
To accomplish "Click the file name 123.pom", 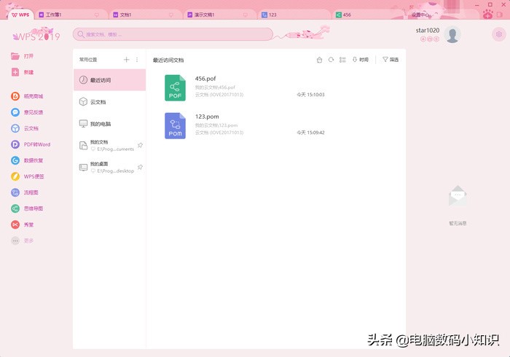I will 207,117.
